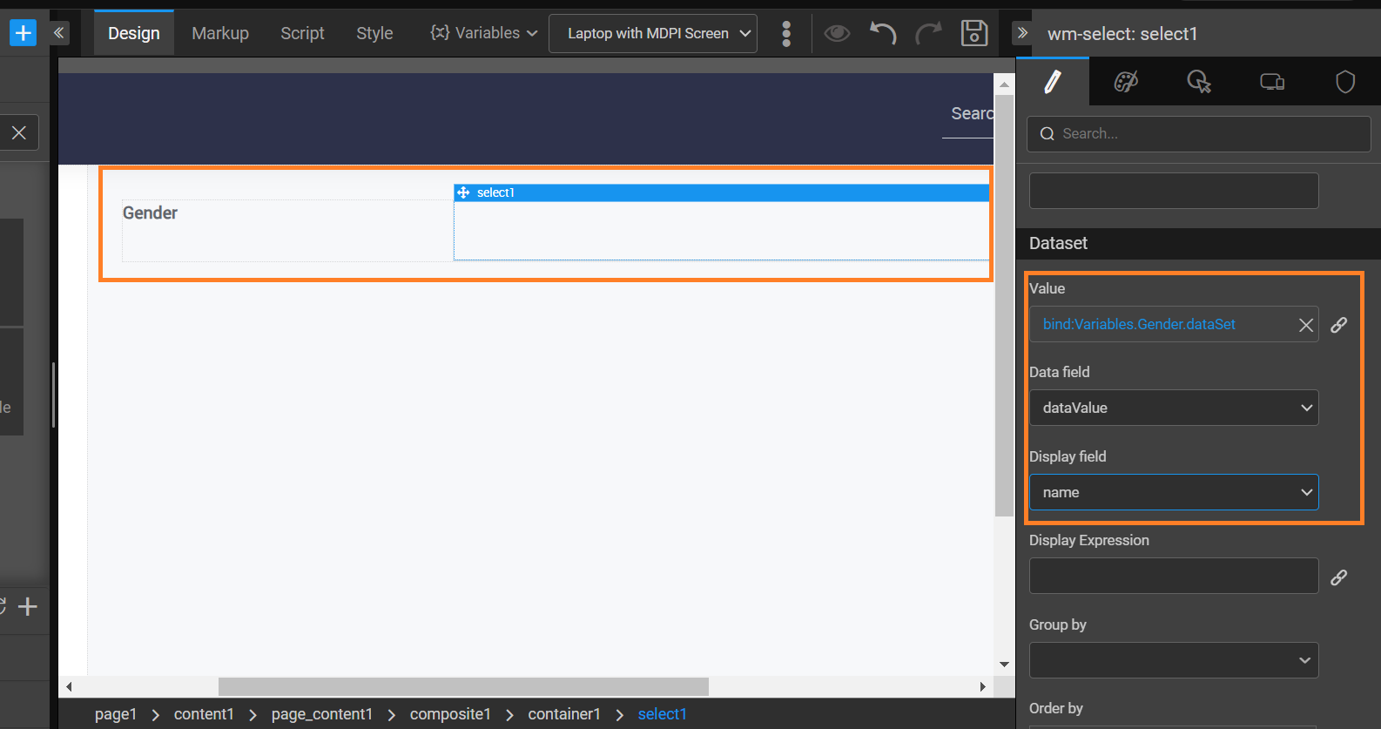Save the project with floppy disk icon
The image size is (1381, 729).
[x=973, y=33]
